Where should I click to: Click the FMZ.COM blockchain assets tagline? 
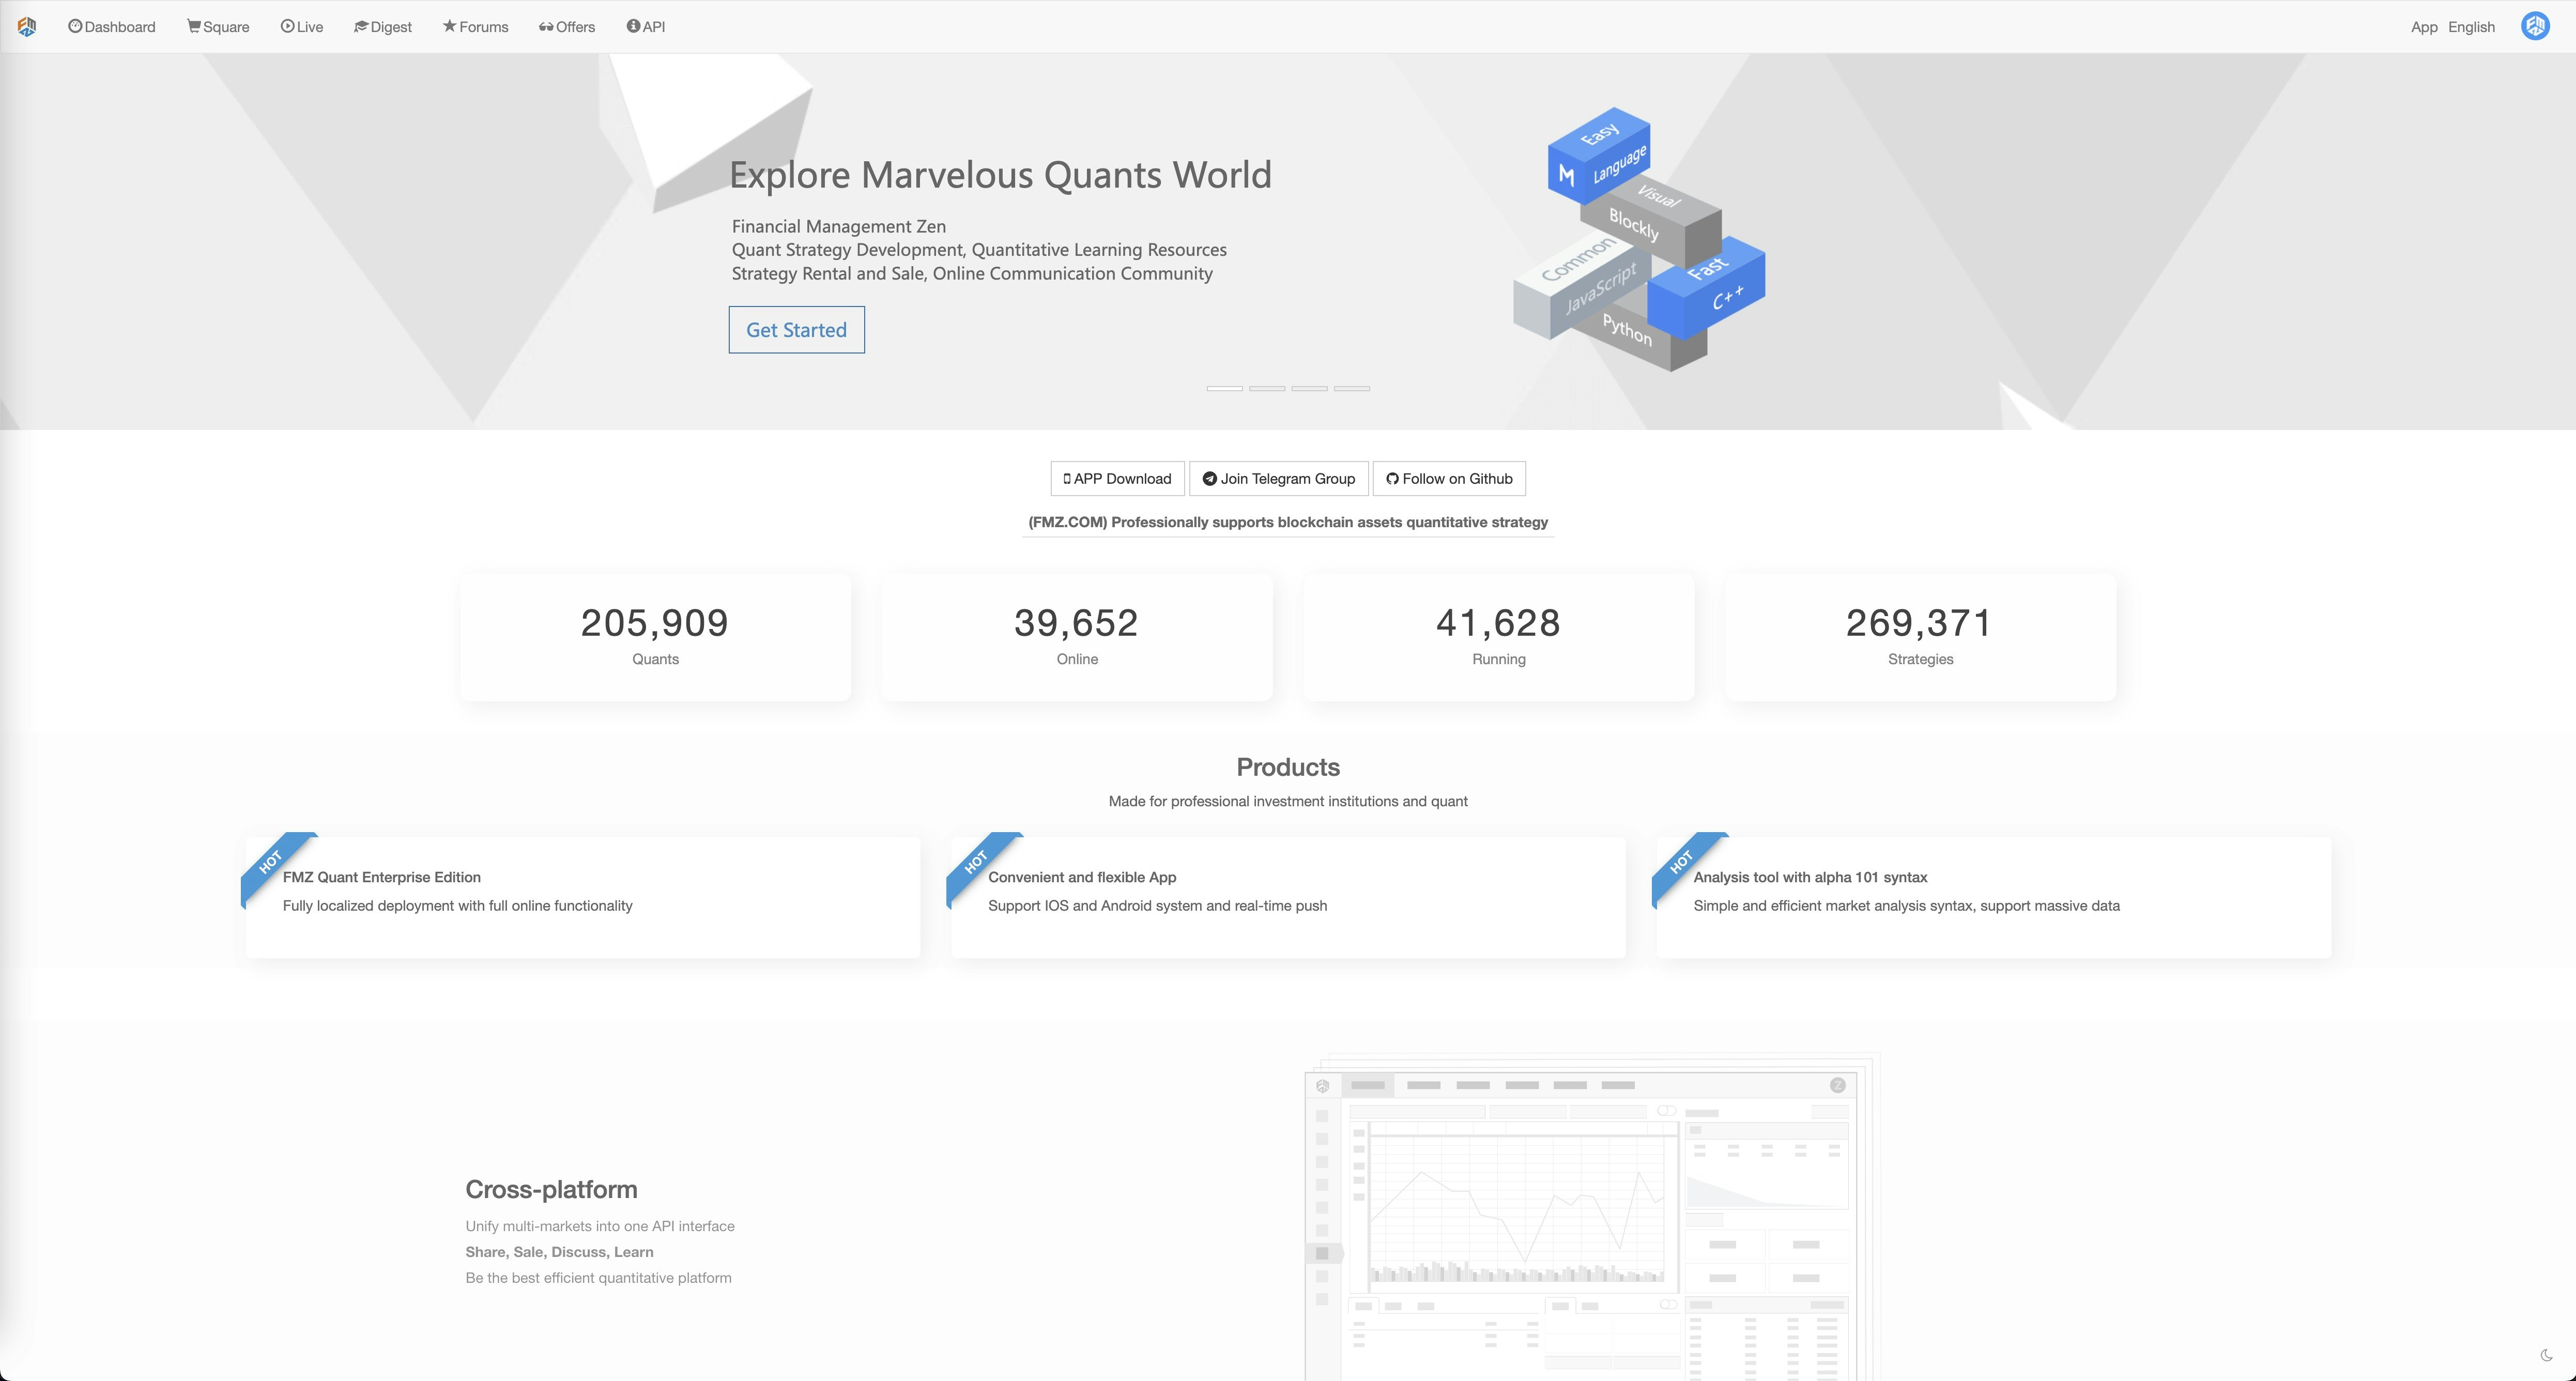click(x=1288, y=522)
